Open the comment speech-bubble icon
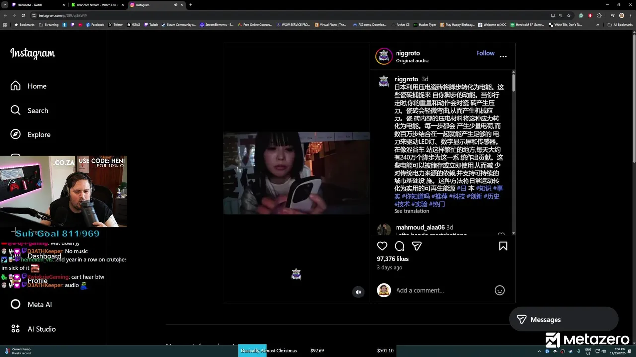 coord(399,246)
